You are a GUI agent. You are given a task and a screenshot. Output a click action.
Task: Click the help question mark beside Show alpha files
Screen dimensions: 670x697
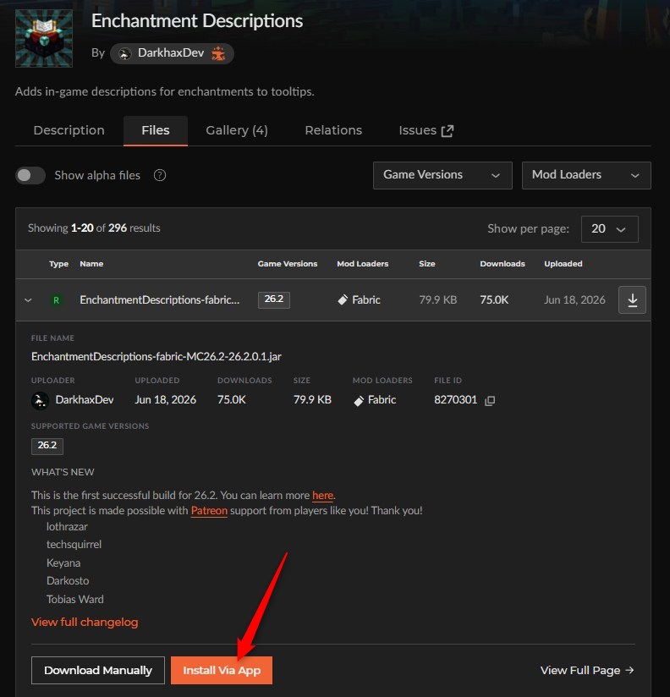point(160,175)
